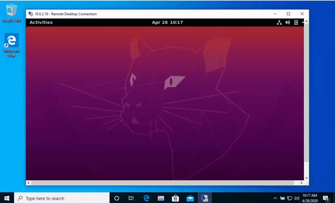Close the Remote Desktop Connection window
Image resolution: width=335 pixels, height=203 pixels.
point(302,14)
